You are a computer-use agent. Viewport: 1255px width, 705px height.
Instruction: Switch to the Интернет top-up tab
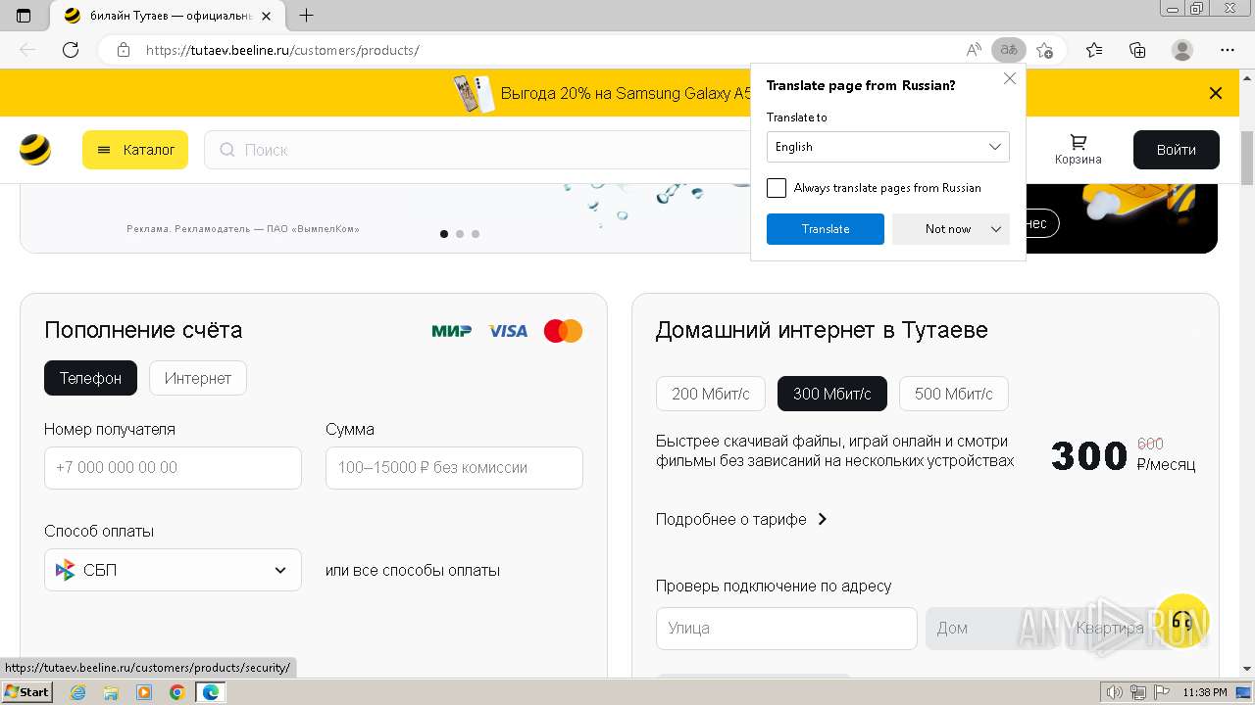click(198, 378)
